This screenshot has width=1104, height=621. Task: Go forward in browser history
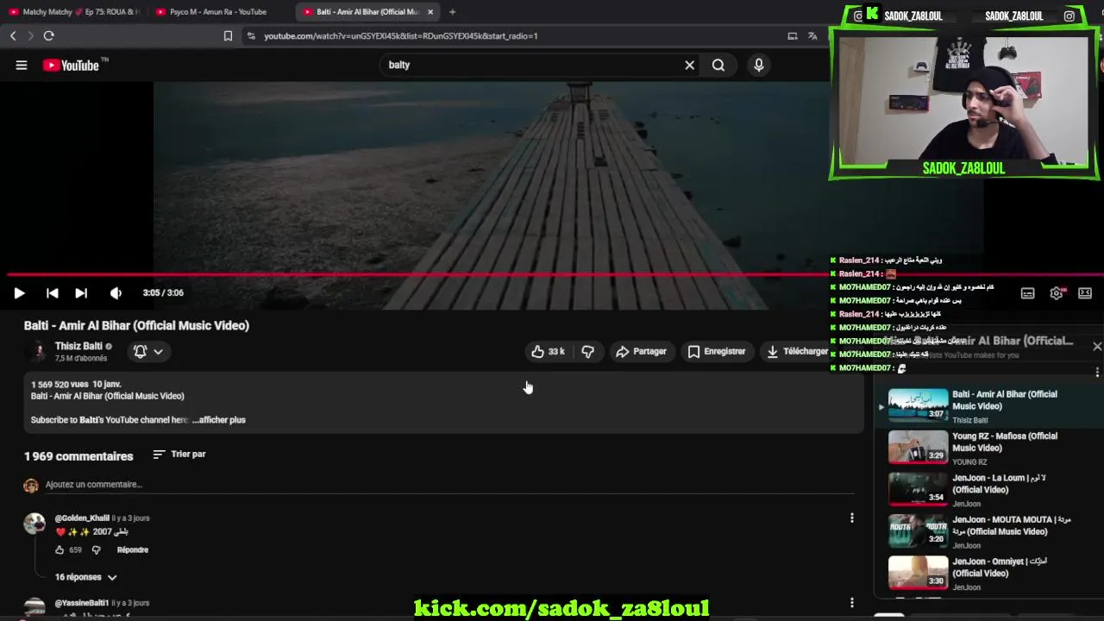click(30, 35)
